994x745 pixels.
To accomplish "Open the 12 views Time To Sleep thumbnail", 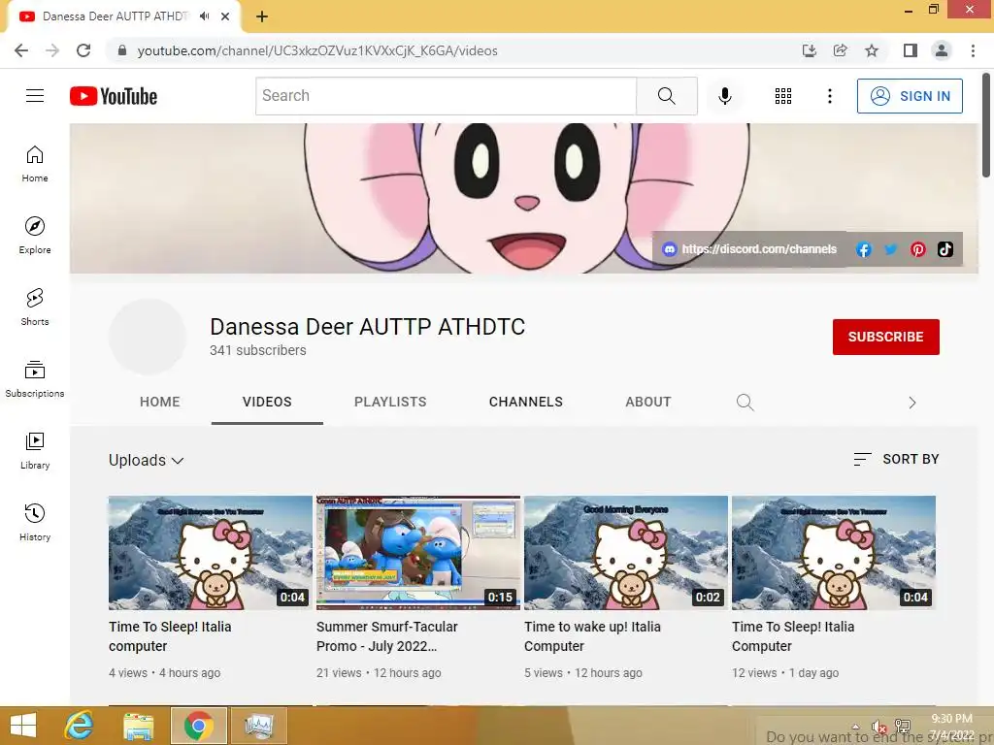I will pos(834,552).
